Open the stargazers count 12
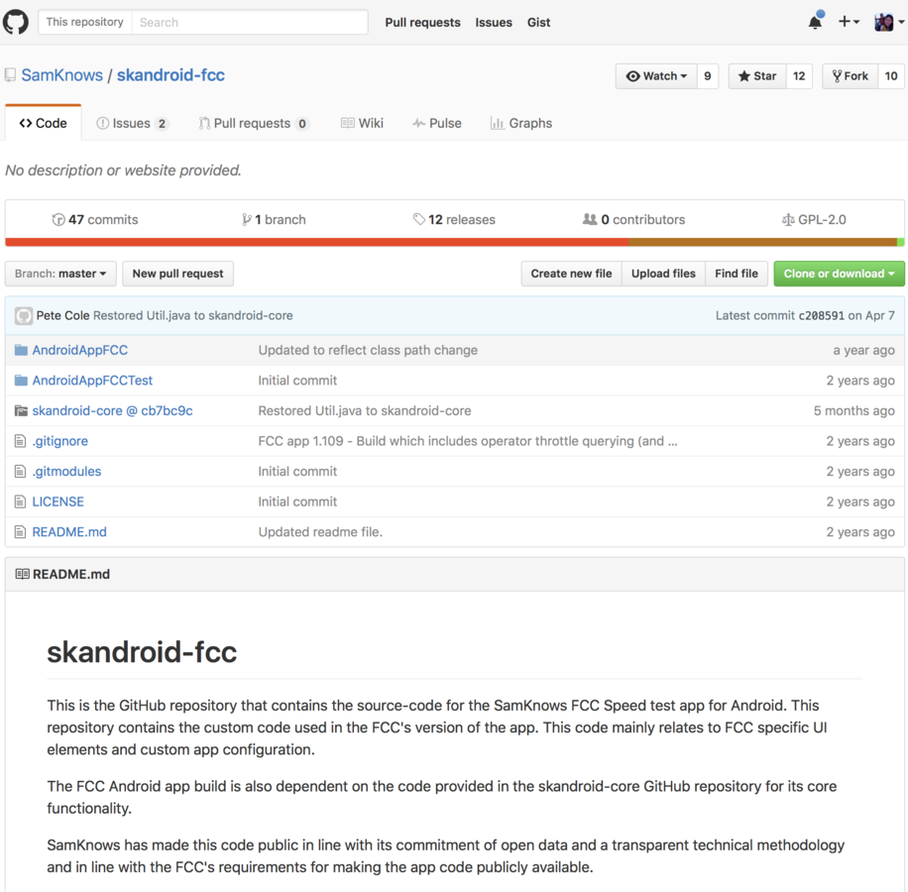Screen dimensions: 908x892 pos(799,76)
